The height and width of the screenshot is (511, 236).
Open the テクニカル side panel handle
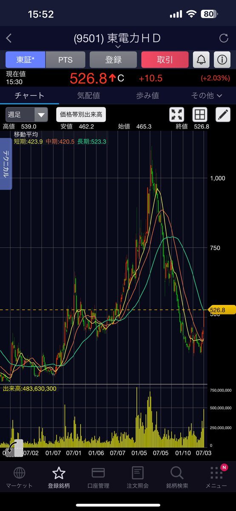click(6, 164)
